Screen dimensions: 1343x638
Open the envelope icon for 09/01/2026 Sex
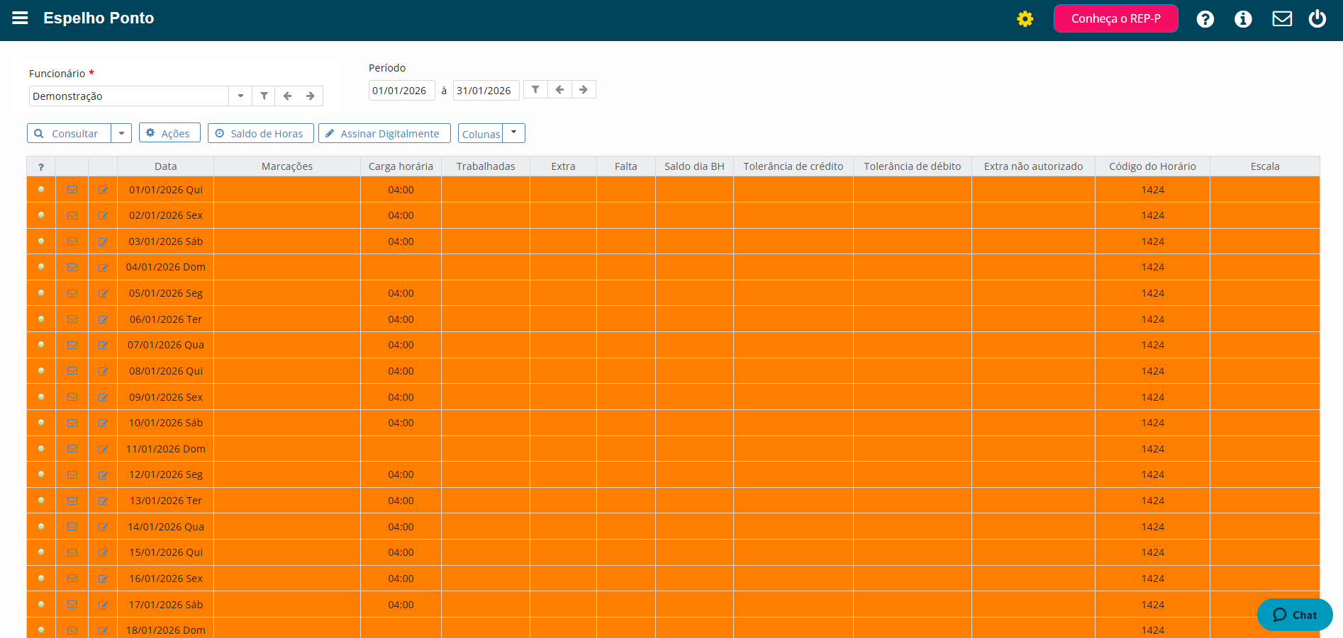72,397
